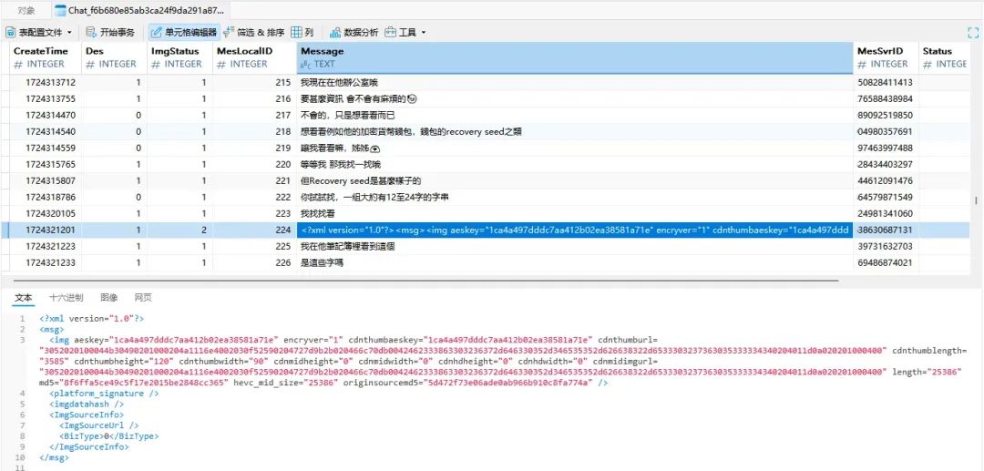Open the 表配置文件 table profile button
The image size is (984, 471).
pyautogui.click(x=35, y=32)
